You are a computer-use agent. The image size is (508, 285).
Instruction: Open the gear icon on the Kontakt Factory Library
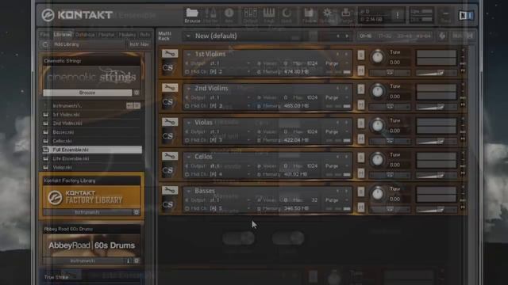click(137, 212)
